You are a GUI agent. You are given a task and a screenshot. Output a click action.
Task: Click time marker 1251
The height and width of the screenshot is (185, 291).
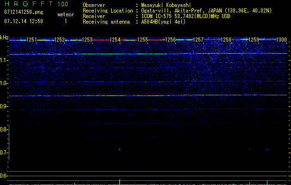[x=32, y=40]
